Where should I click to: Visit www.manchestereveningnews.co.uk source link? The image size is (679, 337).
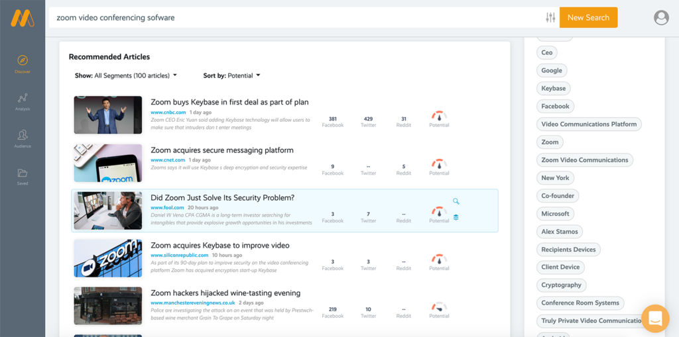(193, 303)
